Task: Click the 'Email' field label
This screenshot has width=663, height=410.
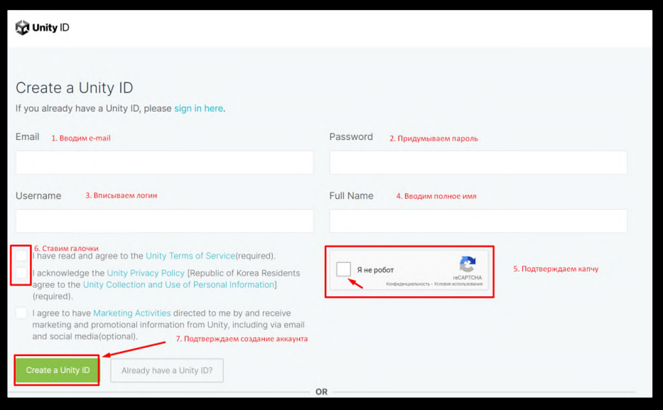Action: click(28, 137)
